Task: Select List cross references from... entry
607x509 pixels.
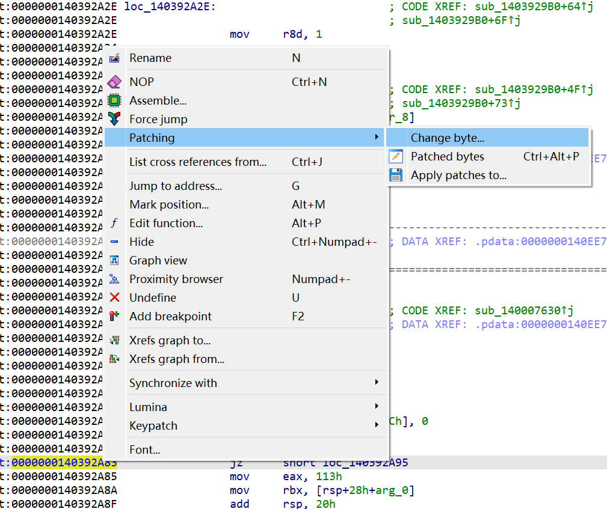Action: 197,162
